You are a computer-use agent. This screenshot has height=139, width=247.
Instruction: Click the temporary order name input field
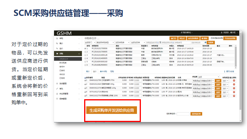183,114
